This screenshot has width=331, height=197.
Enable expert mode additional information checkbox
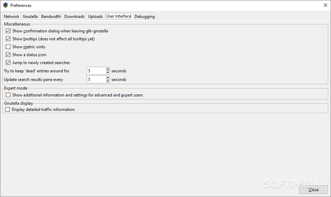click(8, 95)
